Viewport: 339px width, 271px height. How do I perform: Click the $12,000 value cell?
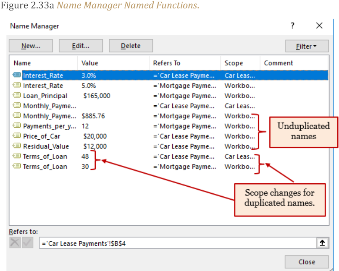95,146
